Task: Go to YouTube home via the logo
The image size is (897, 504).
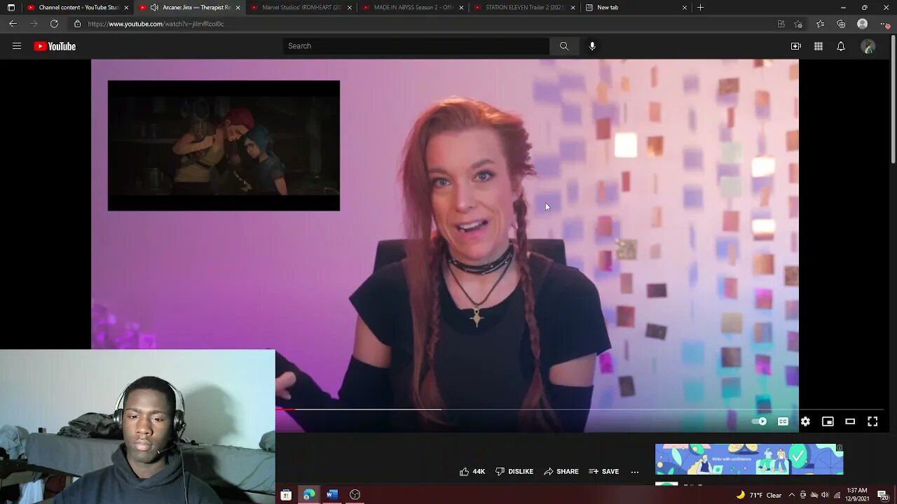Action: click(55, 46)
